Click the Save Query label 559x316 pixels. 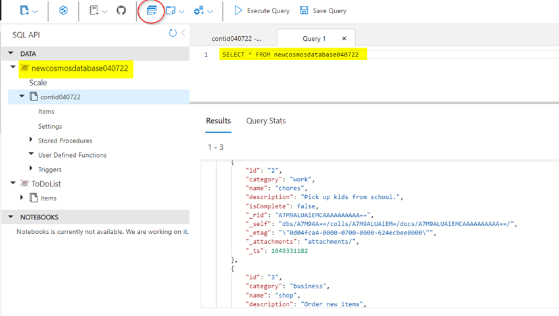pos(329,11)
